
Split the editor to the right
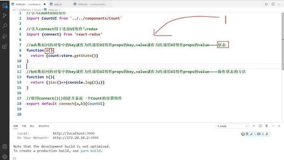click(x=273, y=4)
